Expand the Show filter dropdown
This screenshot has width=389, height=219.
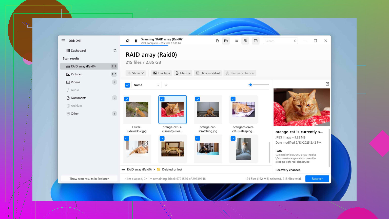click(x=136, y=73)
